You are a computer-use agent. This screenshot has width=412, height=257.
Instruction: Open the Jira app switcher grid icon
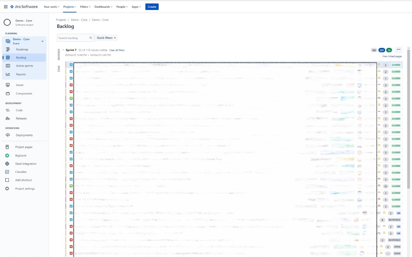[x=5, y=6]
